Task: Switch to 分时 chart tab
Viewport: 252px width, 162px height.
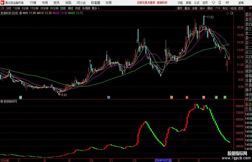Action: pyautogui.click(x=9, y=8)
